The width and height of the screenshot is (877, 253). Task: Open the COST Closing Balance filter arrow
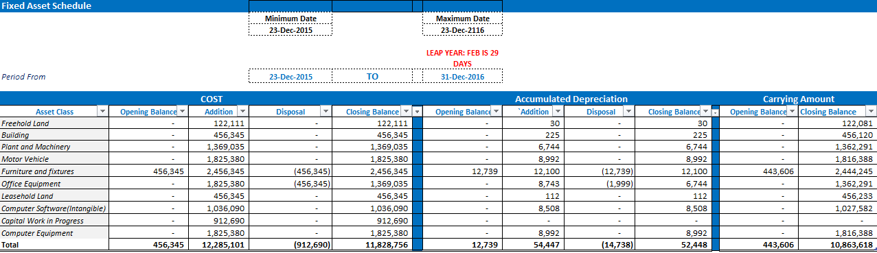point(406,112)
